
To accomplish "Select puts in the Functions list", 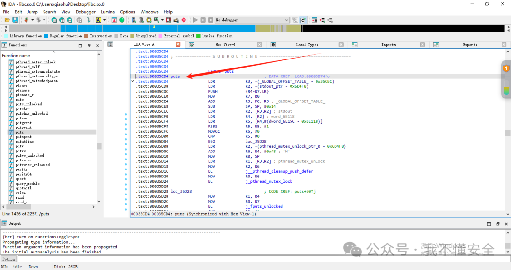I will tap(19, 132).
